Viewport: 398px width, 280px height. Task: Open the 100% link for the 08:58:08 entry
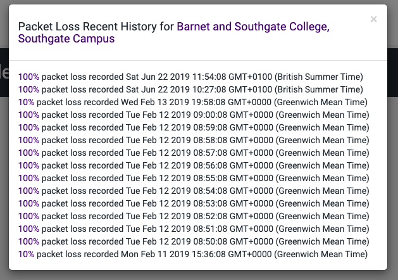[28, 140]
